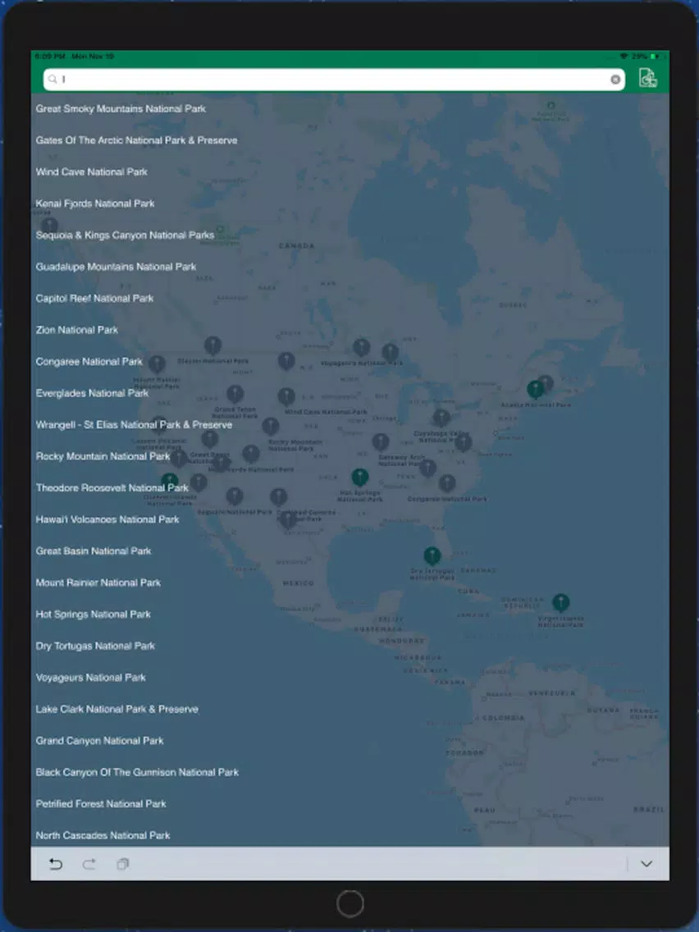Tap the green Virgin Islands National Park pin
This screenshot has height=932, width=699.
[x=560, y=603]
